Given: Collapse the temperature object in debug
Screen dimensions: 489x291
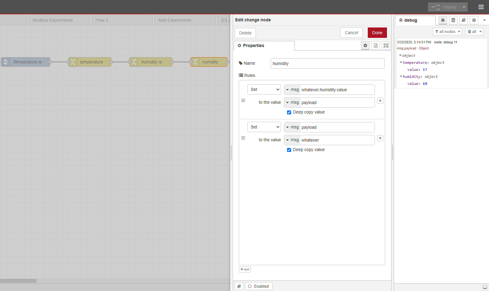Looking at the screenshot, I should 401,62.
